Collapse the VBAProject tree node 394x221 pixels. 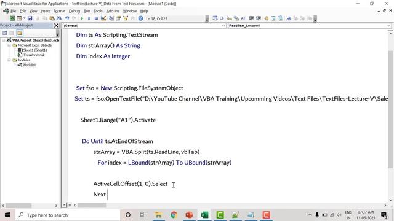[4, 40]
